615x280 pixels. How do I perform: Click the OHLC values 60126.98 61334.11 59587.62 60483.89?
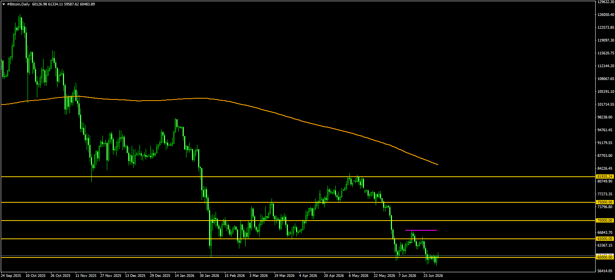63,4
